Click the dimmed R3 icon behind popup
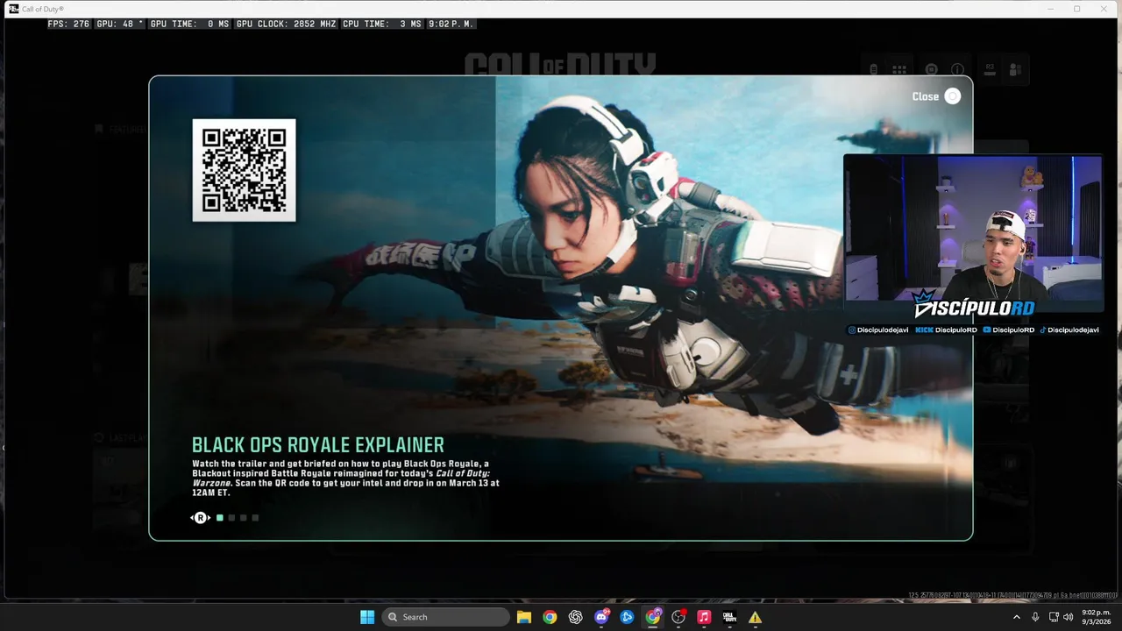 pos(990,69)
